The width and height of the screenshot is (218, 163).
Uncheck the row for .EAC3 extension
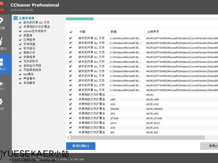click(x=70, y=123)
